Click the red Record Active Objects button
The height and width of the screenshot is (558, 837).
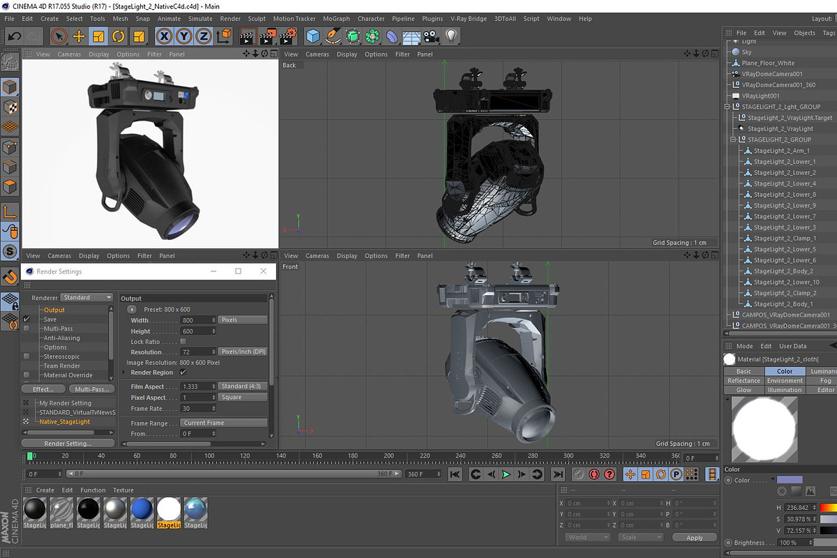594,474
